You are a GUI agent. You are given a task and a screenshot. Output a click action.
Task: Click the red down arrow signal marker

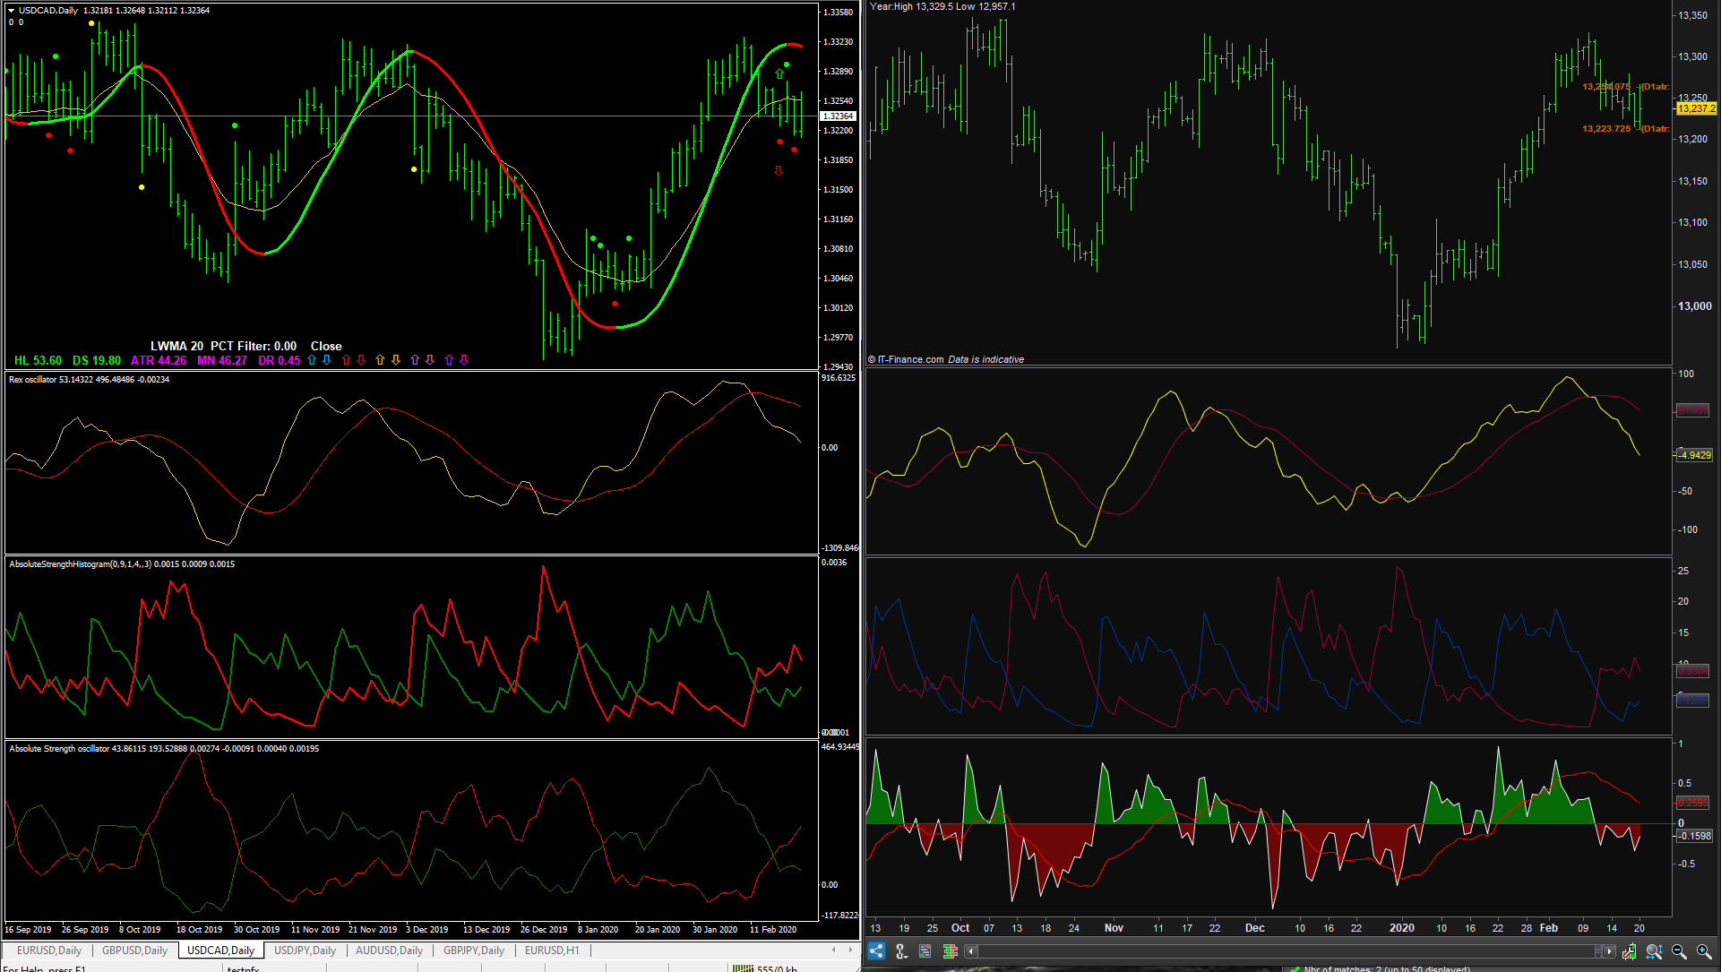[361, 360]
